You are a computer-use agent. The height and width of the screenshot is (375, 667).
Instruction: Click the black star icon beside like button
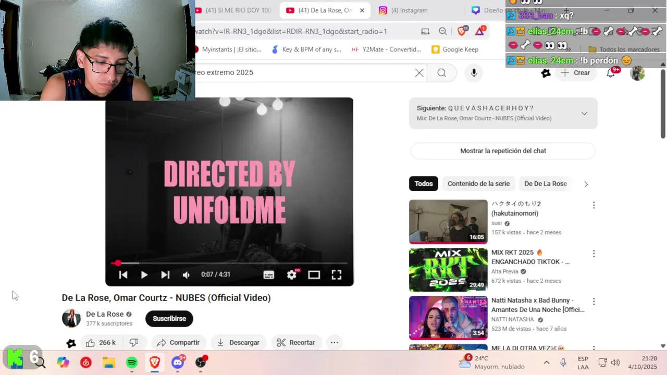click(x=71, y=343)
